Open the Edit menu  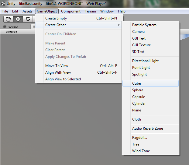tap(15, 11)
